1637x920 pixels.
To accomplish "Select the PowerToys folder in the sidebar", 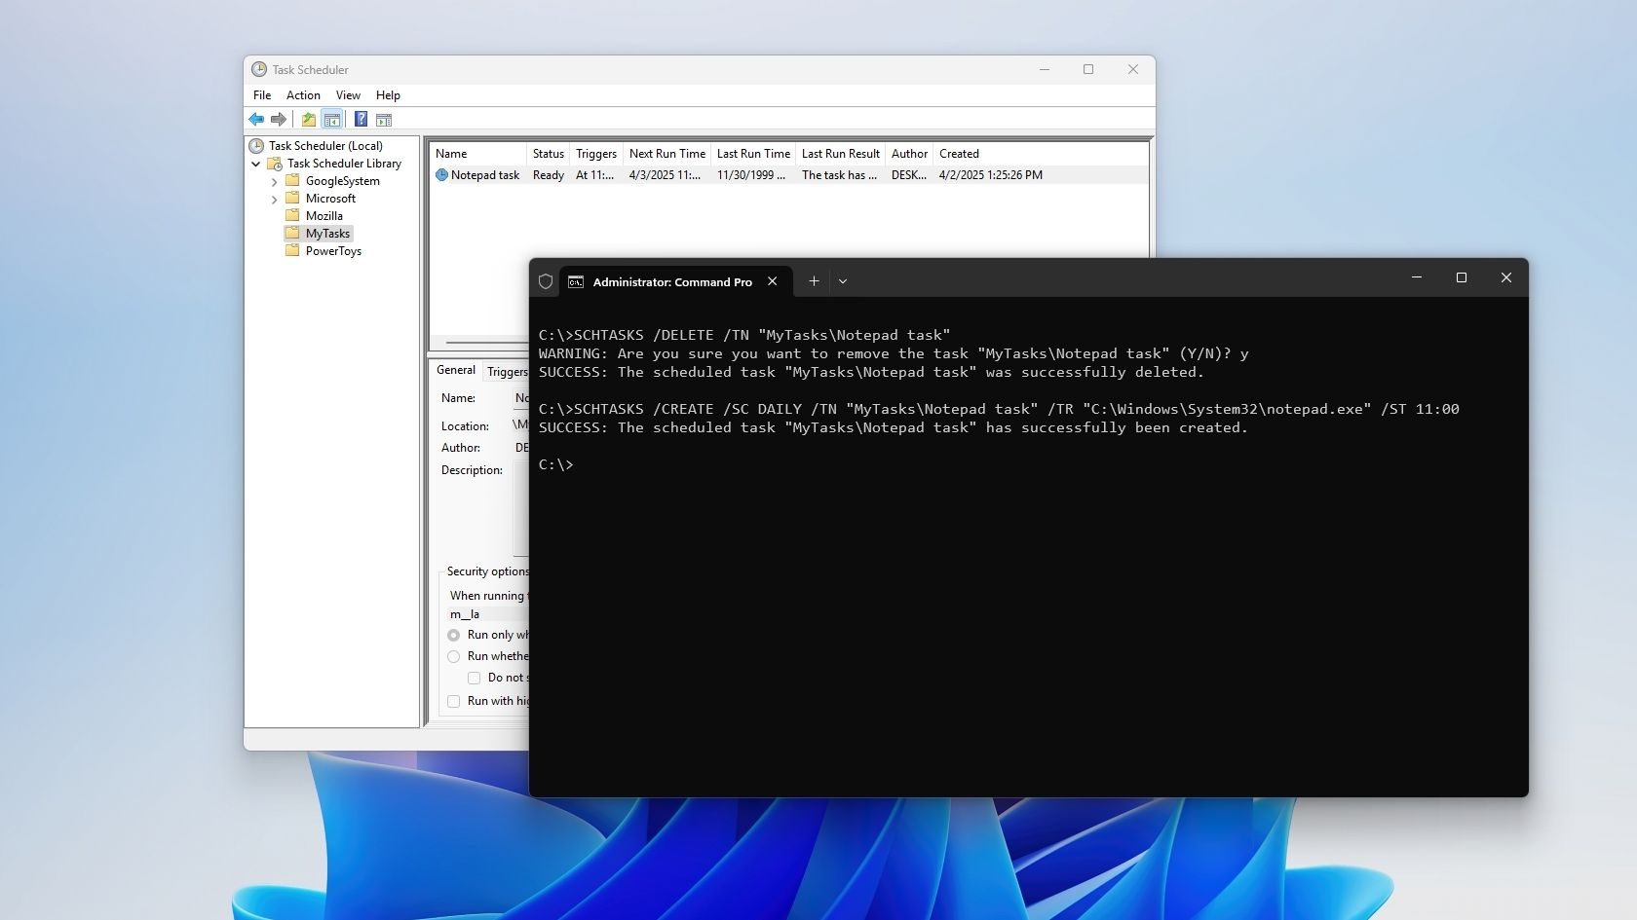I will click(x=331, y=250).
